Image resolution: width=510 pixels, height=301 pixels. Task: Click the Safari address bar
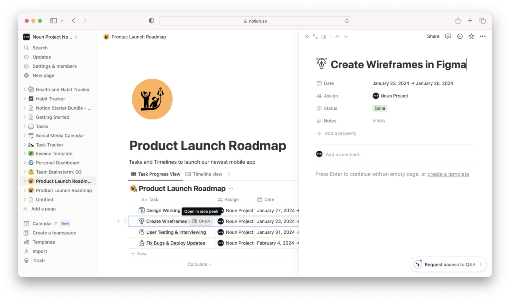click(255, 21)
